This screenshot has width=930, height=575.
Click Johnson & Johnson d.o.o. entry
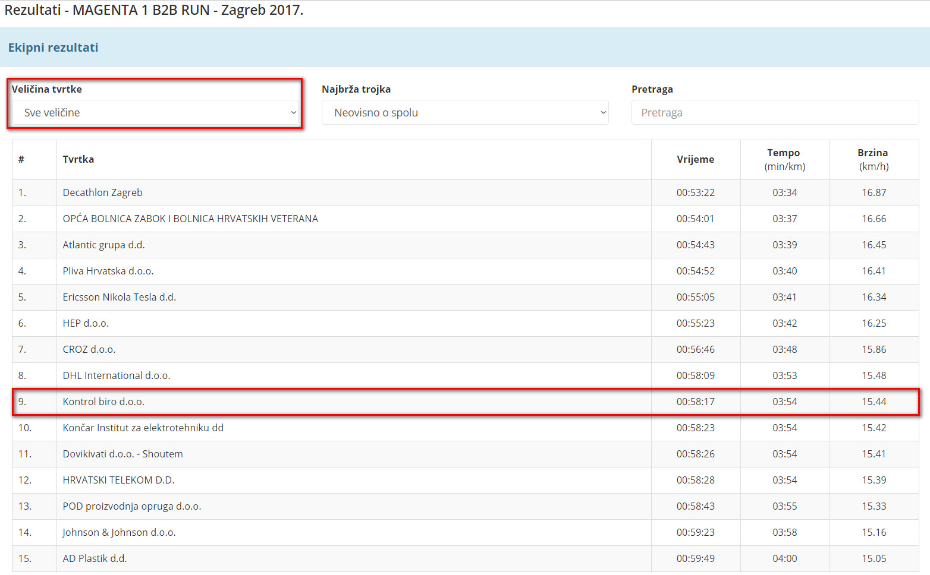point(120,532)
